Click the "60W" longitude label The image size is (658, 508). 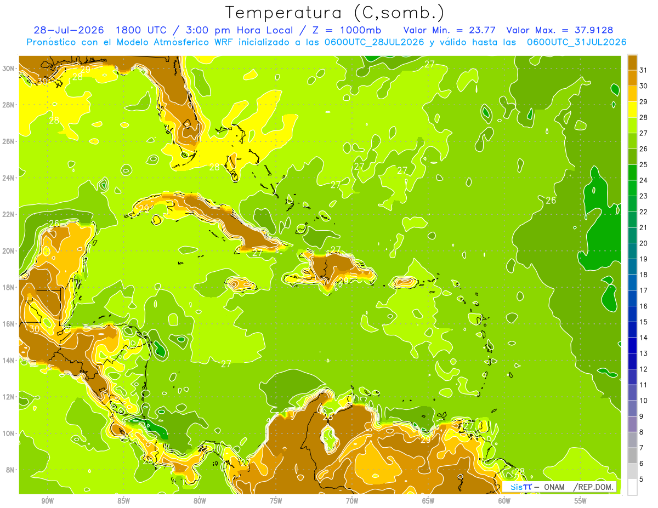click(x=504, y=501)
